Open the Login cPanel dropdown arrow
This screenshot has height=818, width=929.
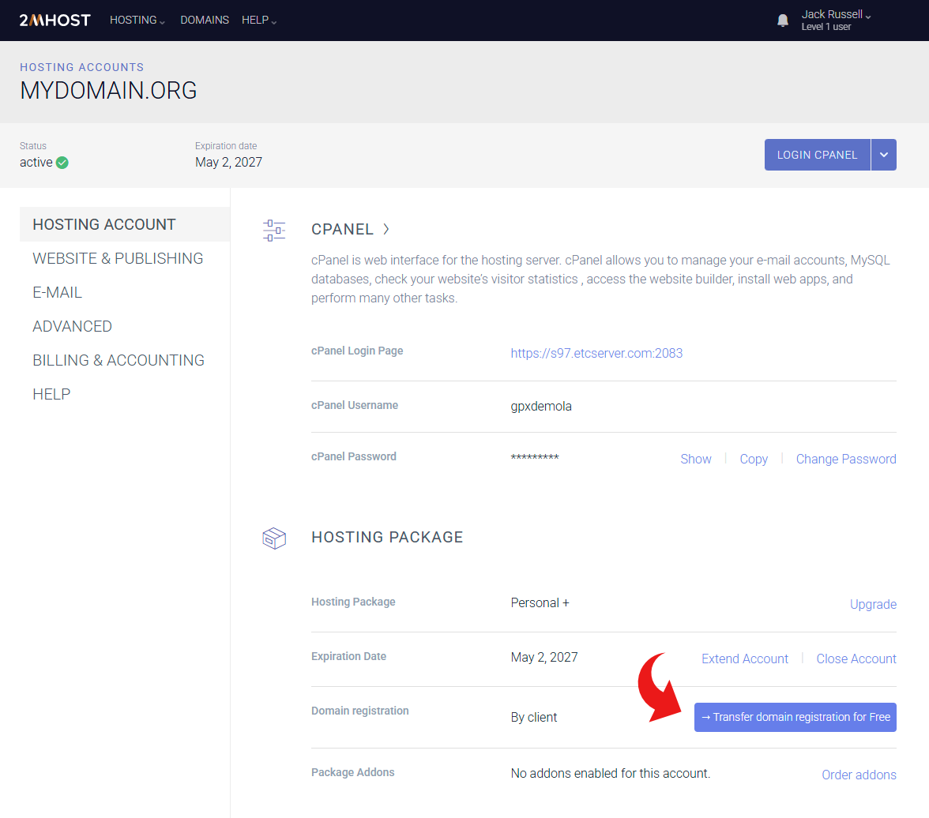tap(884, 155)
